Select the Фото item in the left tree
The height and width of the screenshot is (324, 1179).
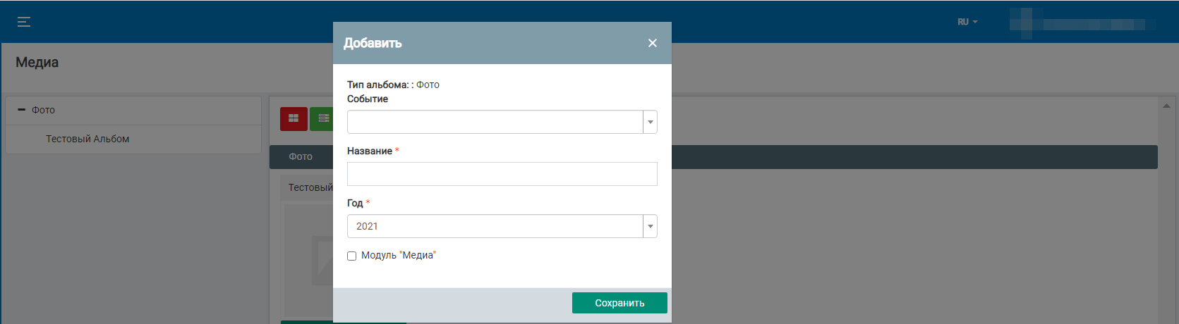(x=43, y=110)
